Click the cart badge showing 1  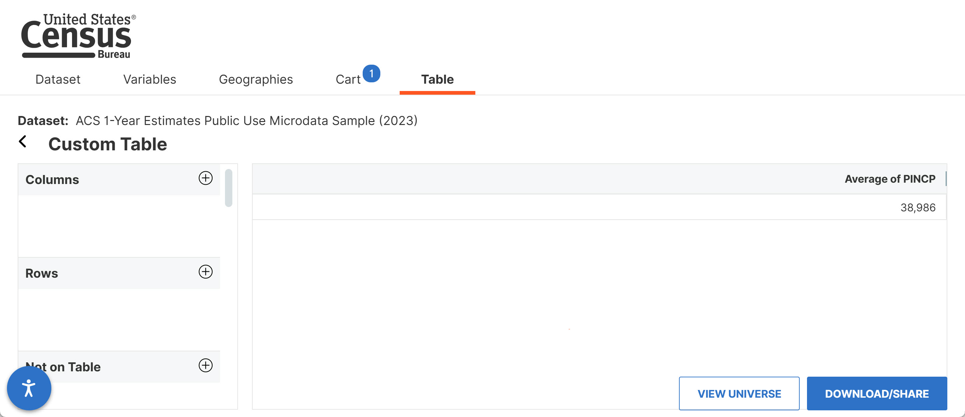click(x=371, y=73)
